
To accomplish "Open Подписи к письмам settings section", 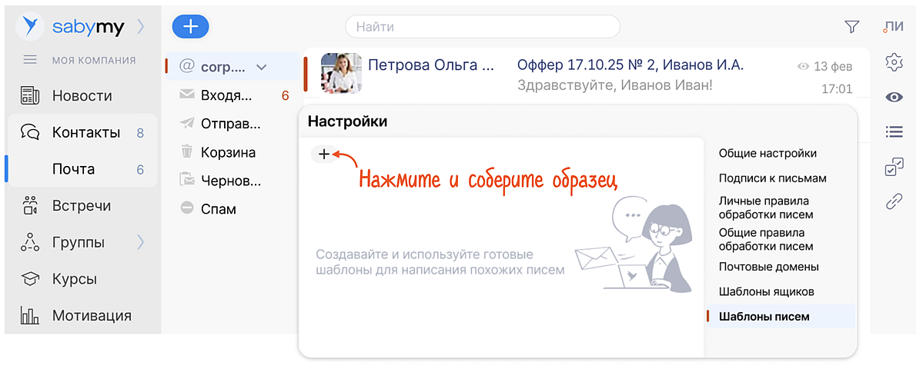I will (772, 178).
